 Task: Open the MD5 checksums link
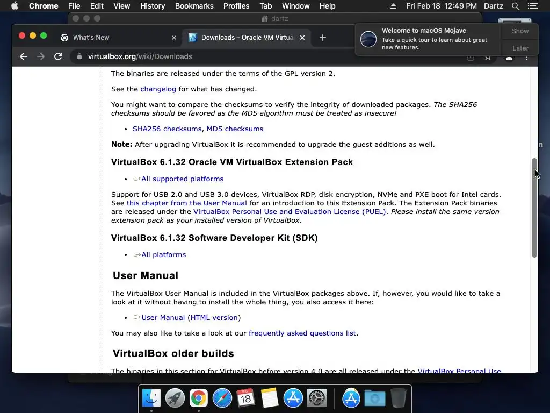tap(235, 129)
